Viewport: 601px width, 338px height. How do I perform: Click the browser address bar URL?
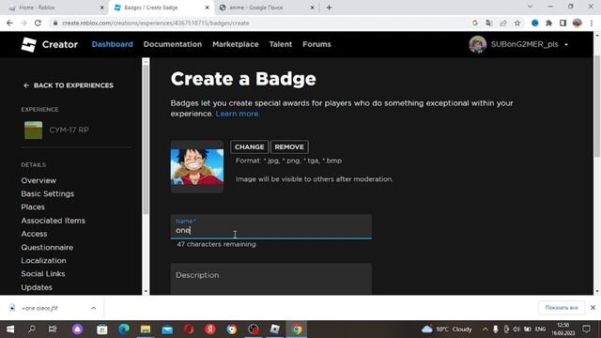156,23
